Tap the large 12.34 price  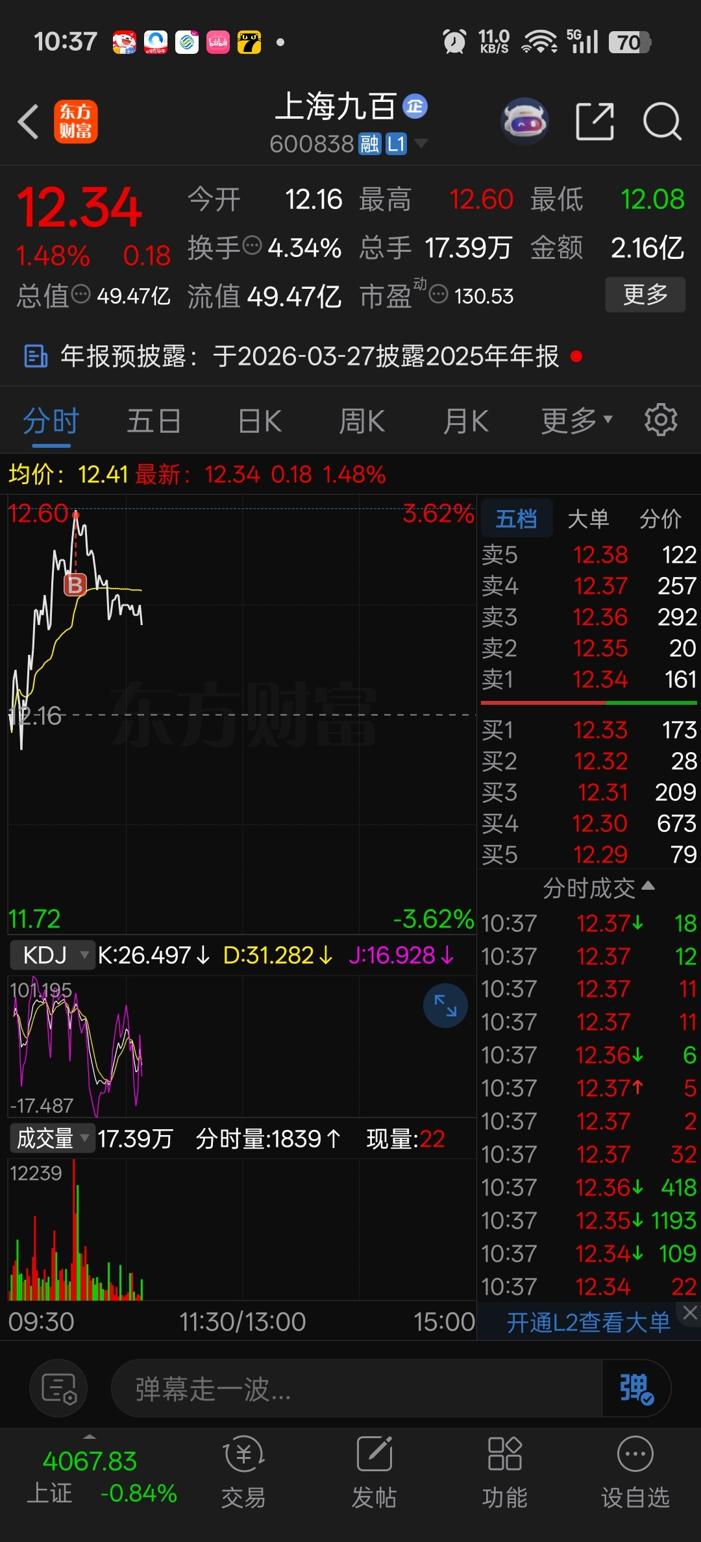[x=79, y=208]
